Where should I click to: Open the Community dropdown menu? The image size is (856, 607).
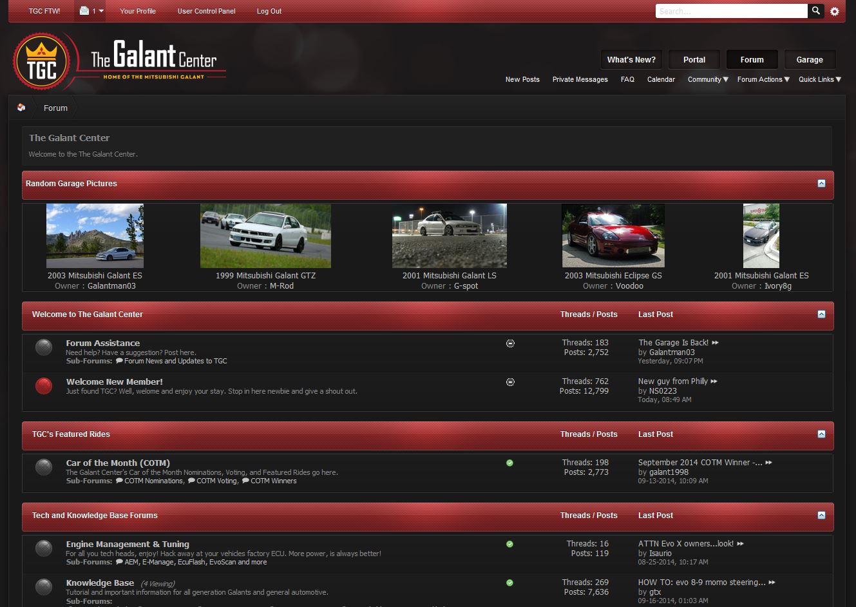coord(708,79)
